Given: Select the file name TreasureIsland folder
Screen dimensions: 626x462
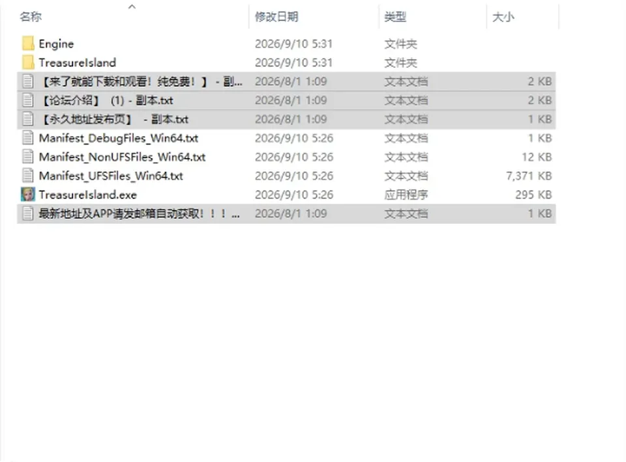Looking at the screenshot, I should point(78,62).
